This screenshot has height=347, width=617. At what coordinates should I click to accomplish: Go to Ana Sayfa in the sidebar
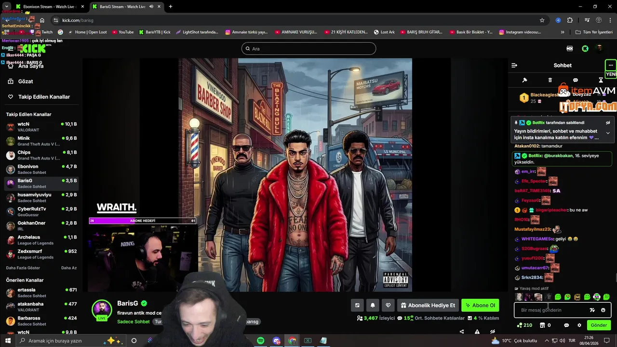tap(31, 66)
